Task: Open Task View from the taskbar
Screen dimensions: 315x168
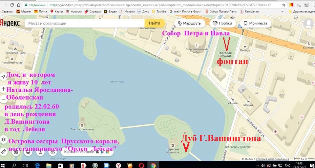Action: pos(25,165)
